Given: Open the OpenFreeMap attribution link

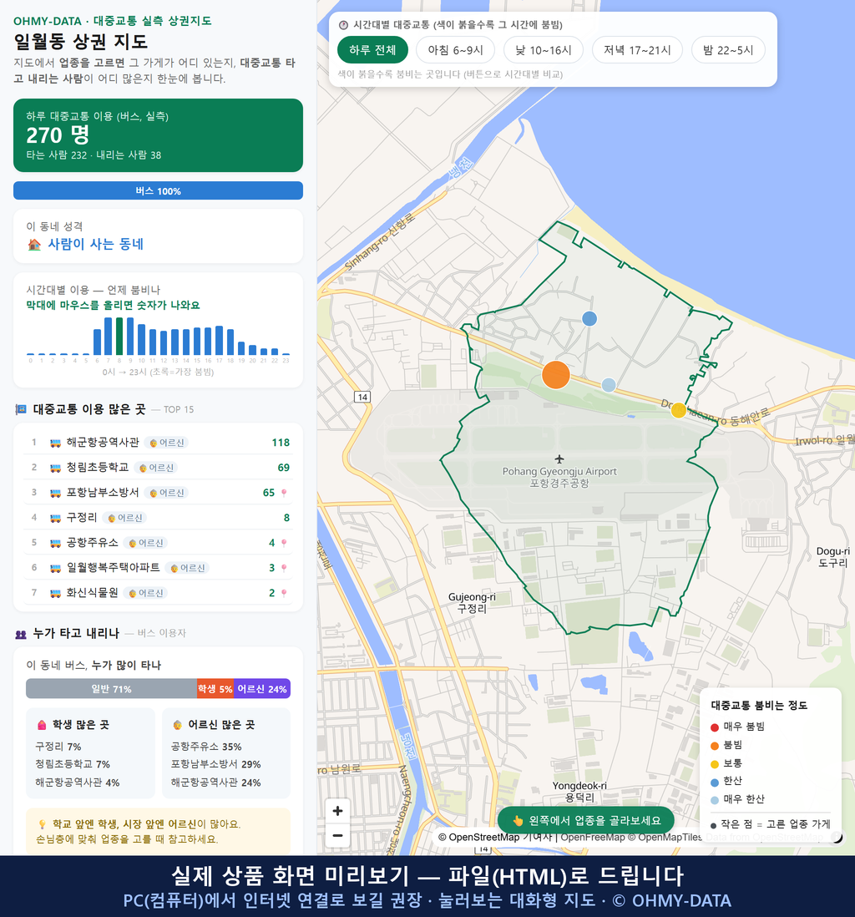Looking at the screenshot, I should coord(593,838).
